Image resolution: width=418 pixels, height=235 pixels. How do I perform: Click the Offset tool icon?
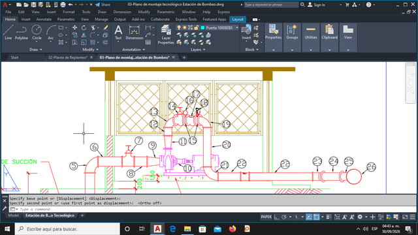point(105,42)
